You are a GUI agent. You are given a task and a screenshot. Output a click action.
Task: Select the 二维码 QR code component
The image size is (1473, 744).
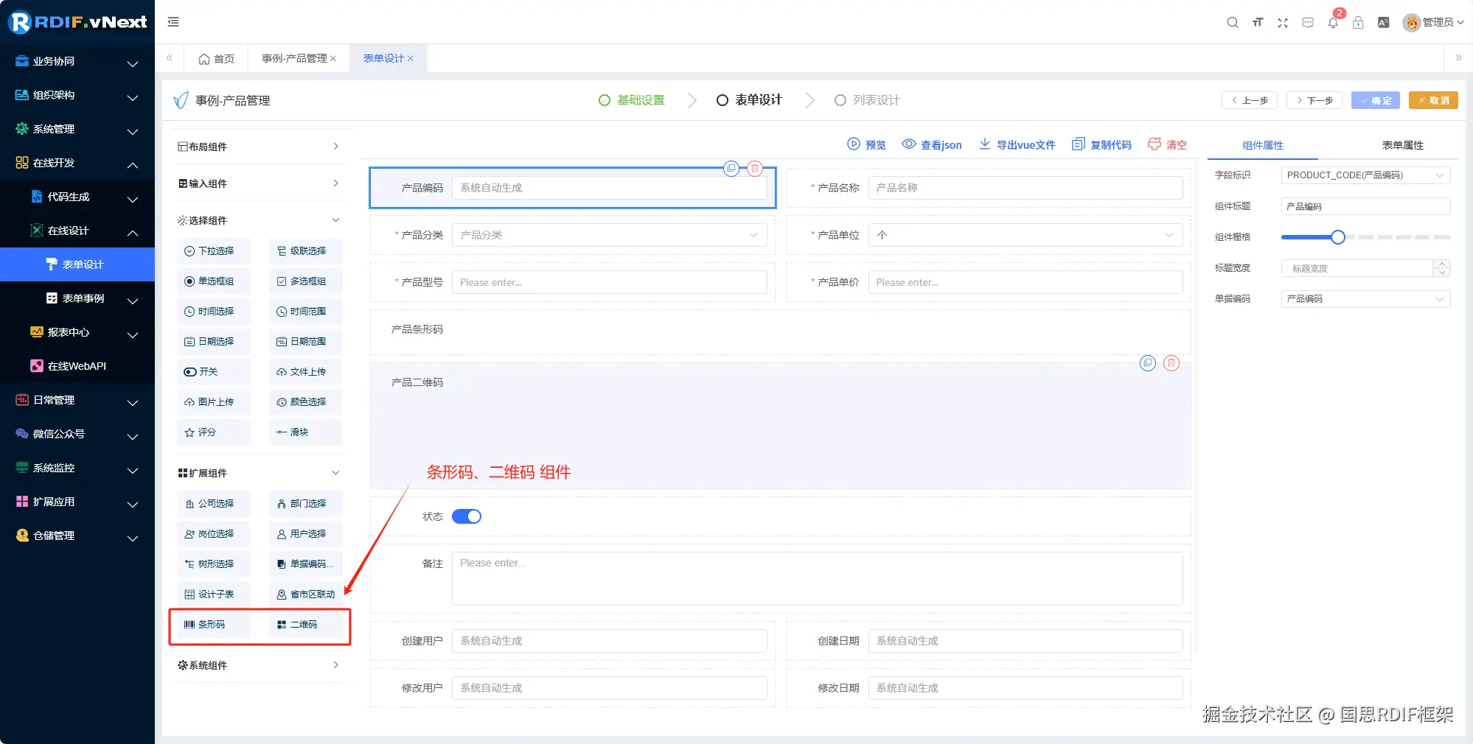tap(305, 624)
